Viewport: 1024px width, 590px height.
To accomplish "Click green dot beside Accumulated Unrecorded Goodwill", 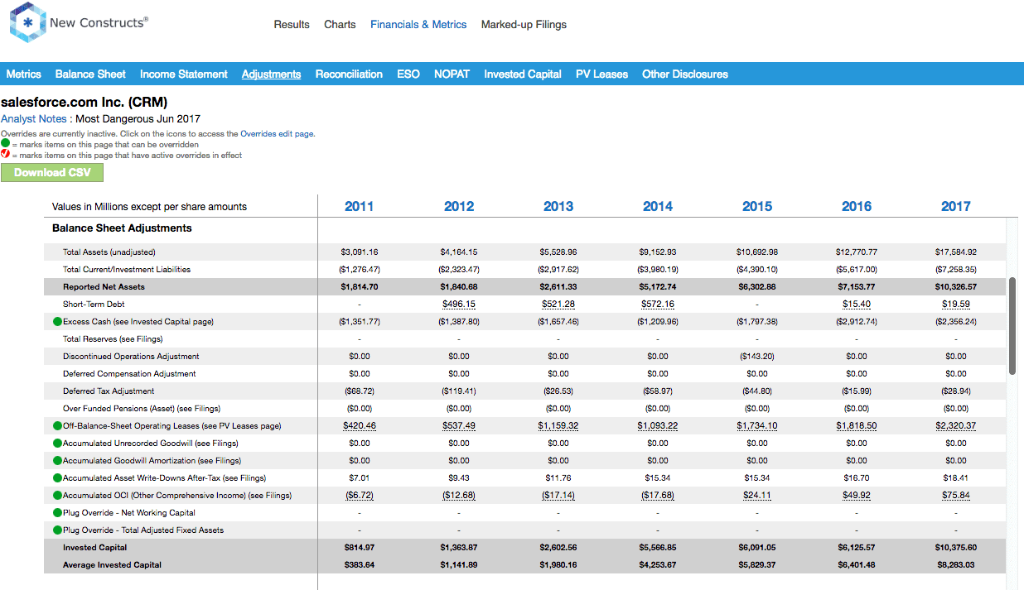I will (57, 444).
